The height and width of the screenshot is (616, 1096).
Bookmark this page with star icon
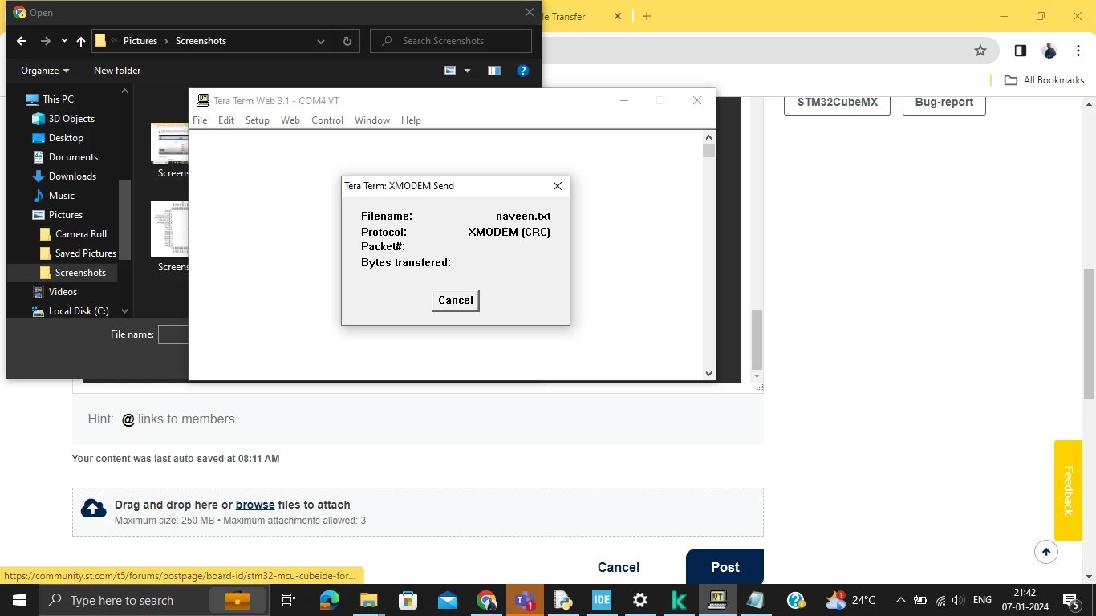pos(980,51)
